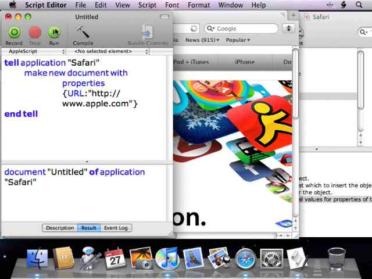Open System Preferences from the Dock
The height and width of the screenshot is (279, 372).
coord(271,259)
